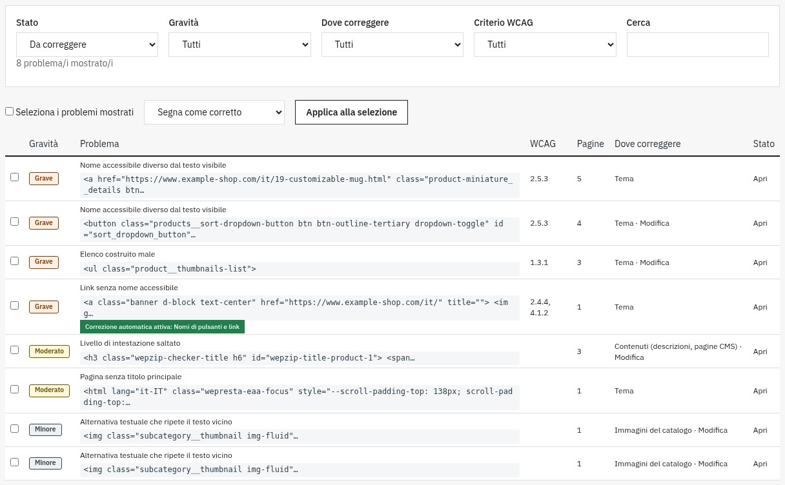The height and width of the screenshot is (485, 785).
Task: Click Grave badge in Elenco costruito male row
Action: pos(44,262)
